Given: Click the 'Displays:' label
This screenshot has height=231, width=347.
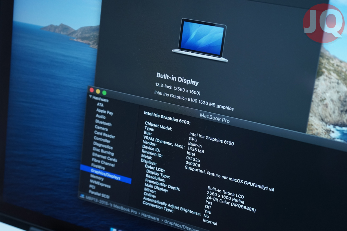Looking at the screenshot, I should pyautogui.click(x=148, y=162).
